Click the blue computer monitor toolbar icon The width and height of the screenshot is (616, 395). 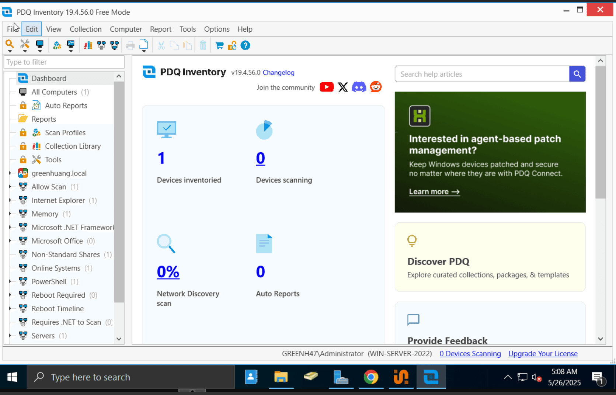coord(39,44)
